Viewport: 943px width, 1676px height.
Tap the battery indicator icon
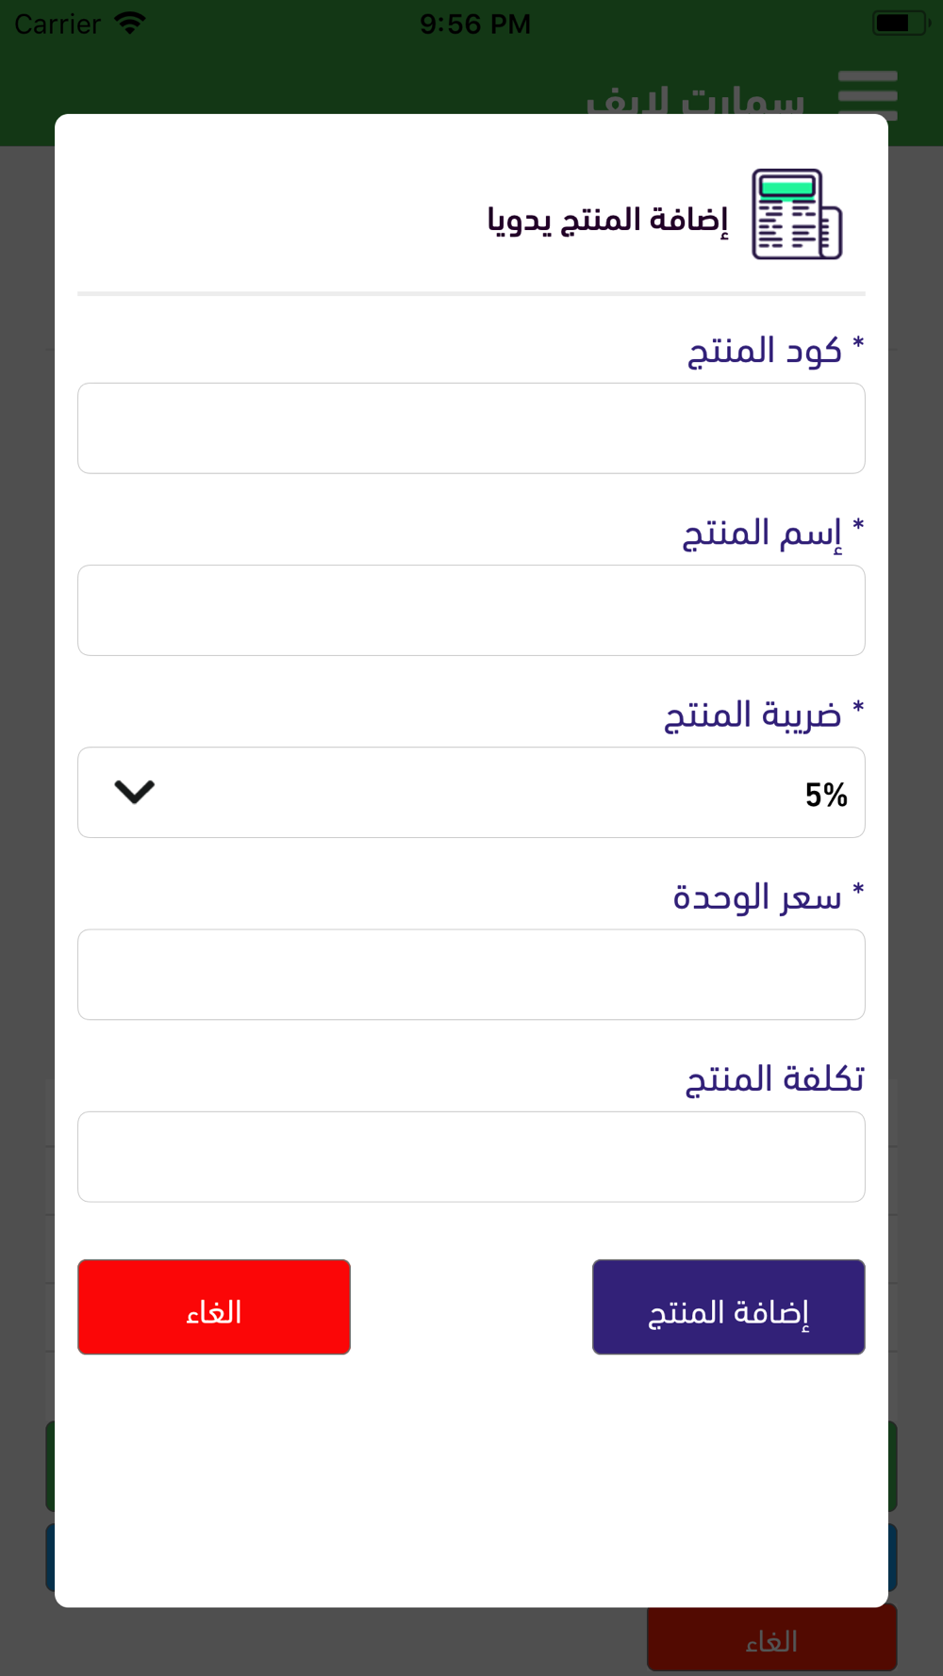(x=901, y=23)
